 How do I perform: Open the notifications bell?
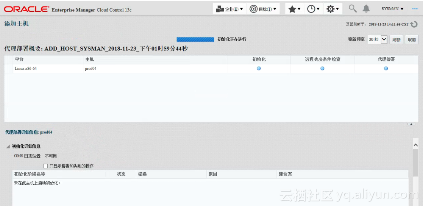click(366, 9)
